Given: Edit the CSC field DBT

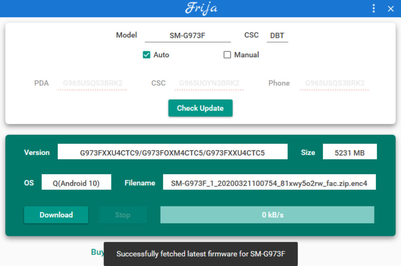Looking at the screenshot, I should pos(277,35).
